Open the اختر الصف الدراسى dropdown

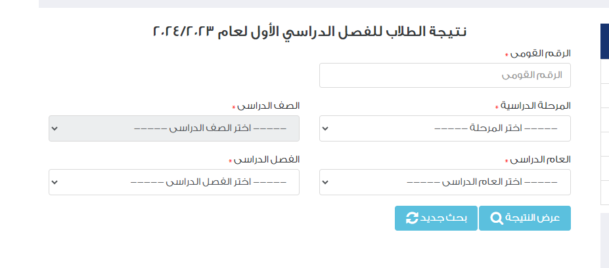[174, 128]
